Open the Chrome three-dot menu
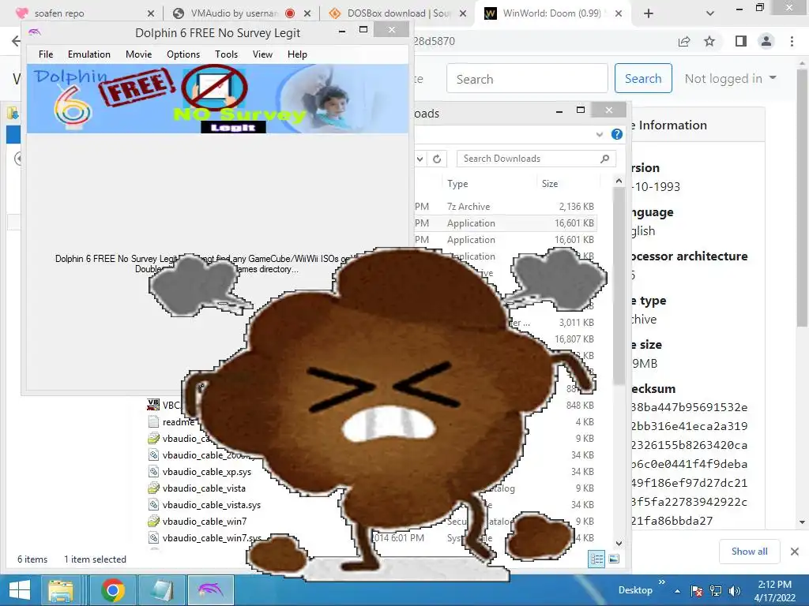Image resolution: width=809 pixels, height=606 pixels. coord(792,41)
